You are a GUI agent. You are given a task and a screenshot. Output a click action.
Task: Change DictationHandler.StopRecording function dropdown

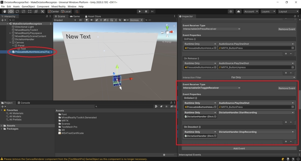coord(256,132)
